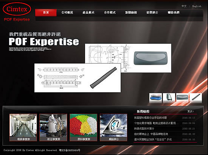Select the second gray part thumbnail
The width and height of the screenshot is (208, 155).
pos(169,98)
